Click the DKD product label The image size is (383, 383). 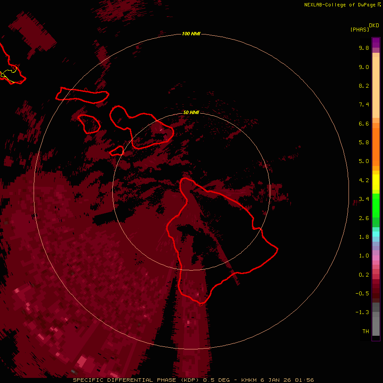point(374,26)
